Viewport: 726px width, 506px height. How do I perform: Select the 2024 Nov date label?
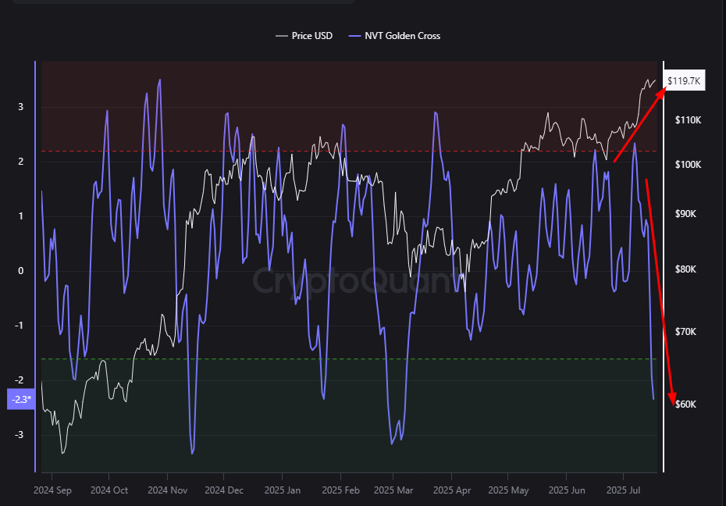point(168,490)
